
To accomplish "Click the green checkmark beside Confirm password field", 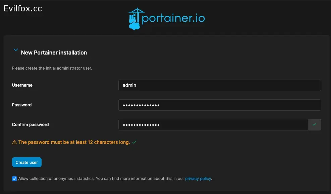I will [x=314, y=124].
